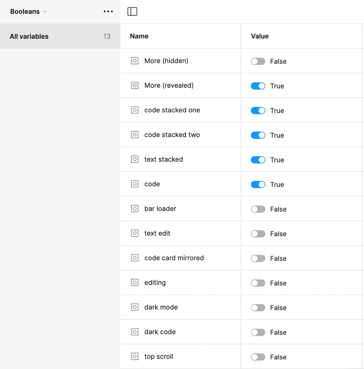
Task: Click boolean icon beside top scroll
Action: pos(135,357)
